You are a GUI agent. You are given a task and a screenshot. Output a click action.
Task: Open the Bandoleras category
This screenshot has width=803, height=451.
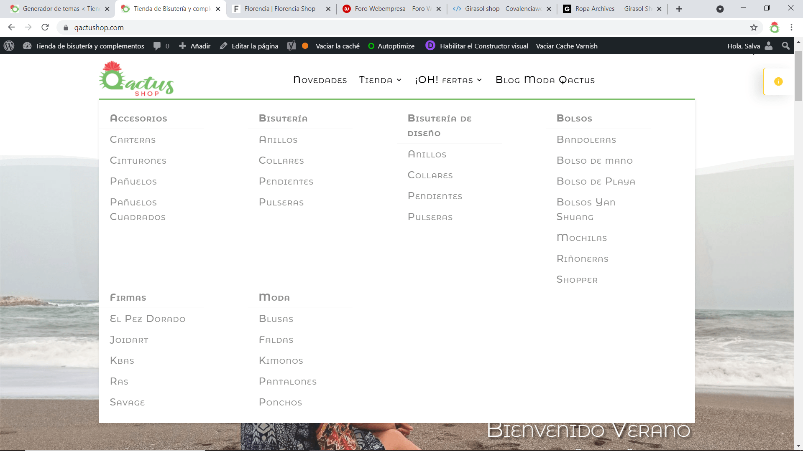[x=586, y=140]
